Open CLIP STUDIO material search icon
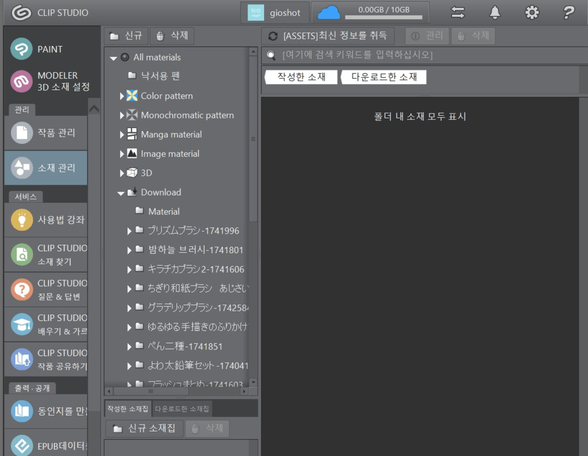The image size is (588, 456). pos(22,254)
